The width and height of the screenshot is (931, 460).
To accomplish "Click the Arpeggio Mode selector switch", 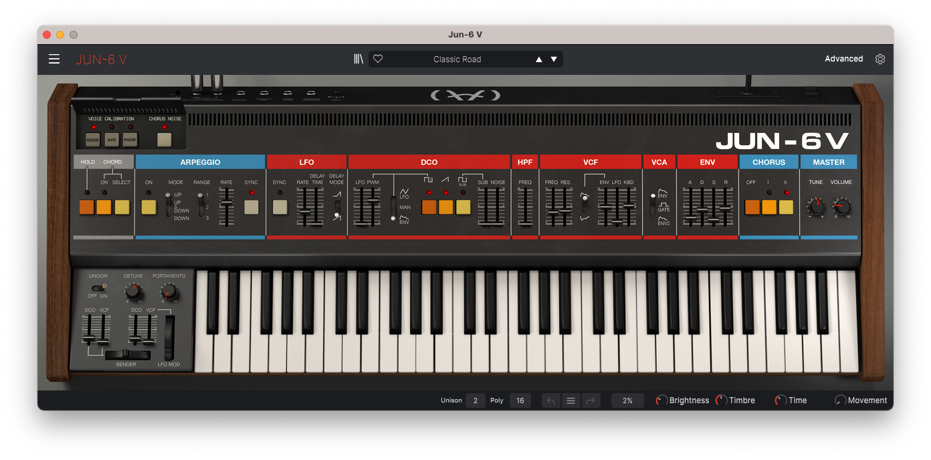I will pos(169,205).
